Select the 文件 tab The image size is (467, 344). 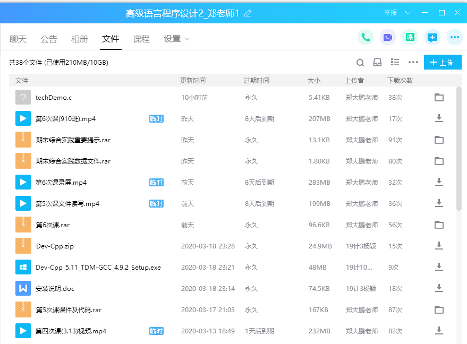pos(111,39)
